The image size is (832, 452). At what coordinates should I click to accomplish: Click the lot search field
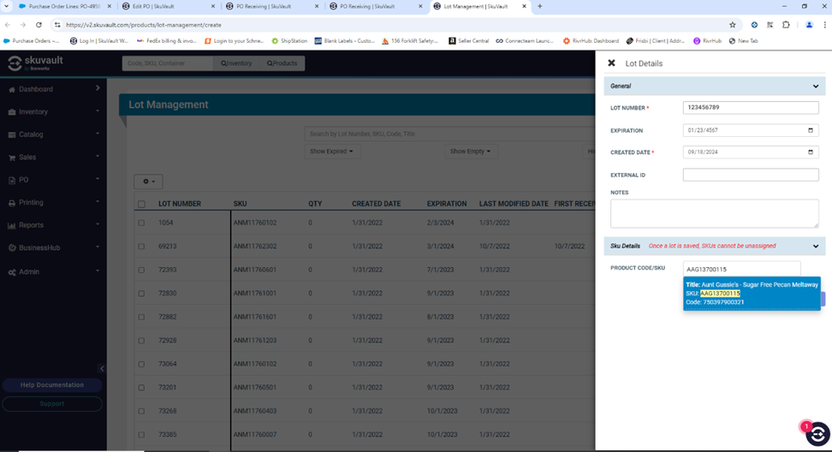pos(449,134)
